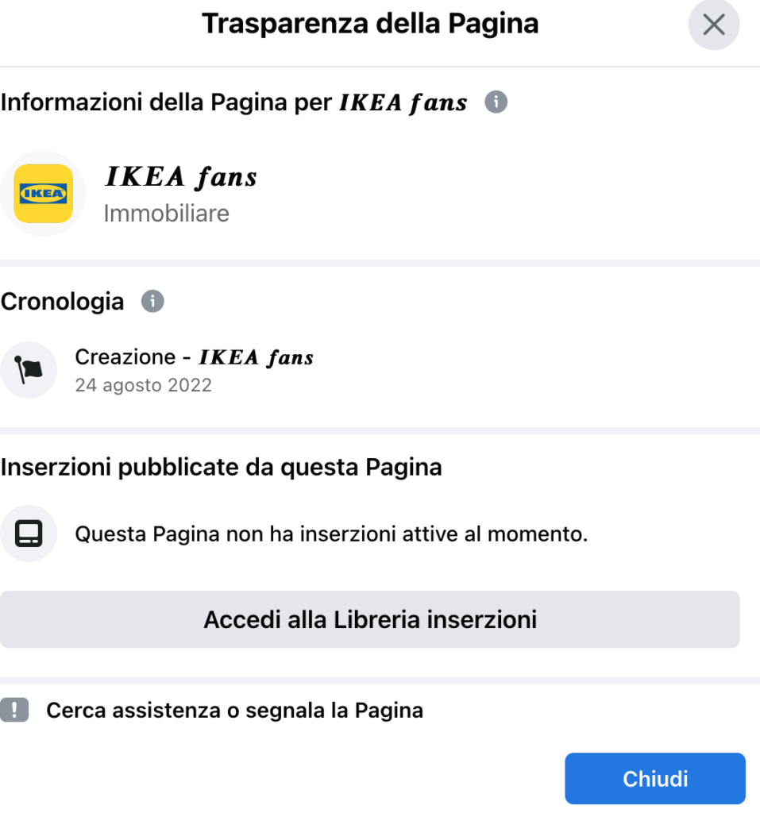Screen dimensions: 760x813
Task: Click the yellow IKEA logo profile picture
Action: [43, 194]
